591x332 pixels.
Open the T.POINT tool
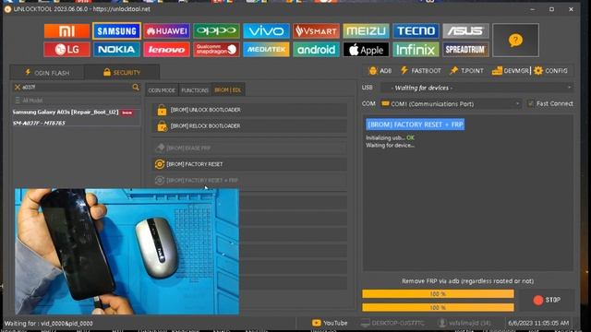pos(466,71)
